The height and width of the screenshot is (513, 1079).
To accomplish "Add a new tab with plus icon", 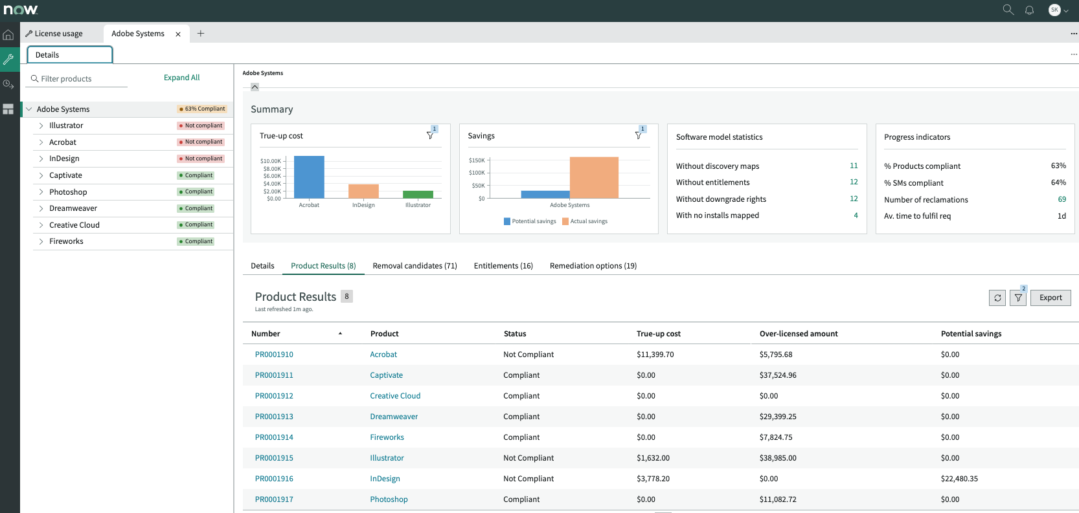I will tap(201, 34).
